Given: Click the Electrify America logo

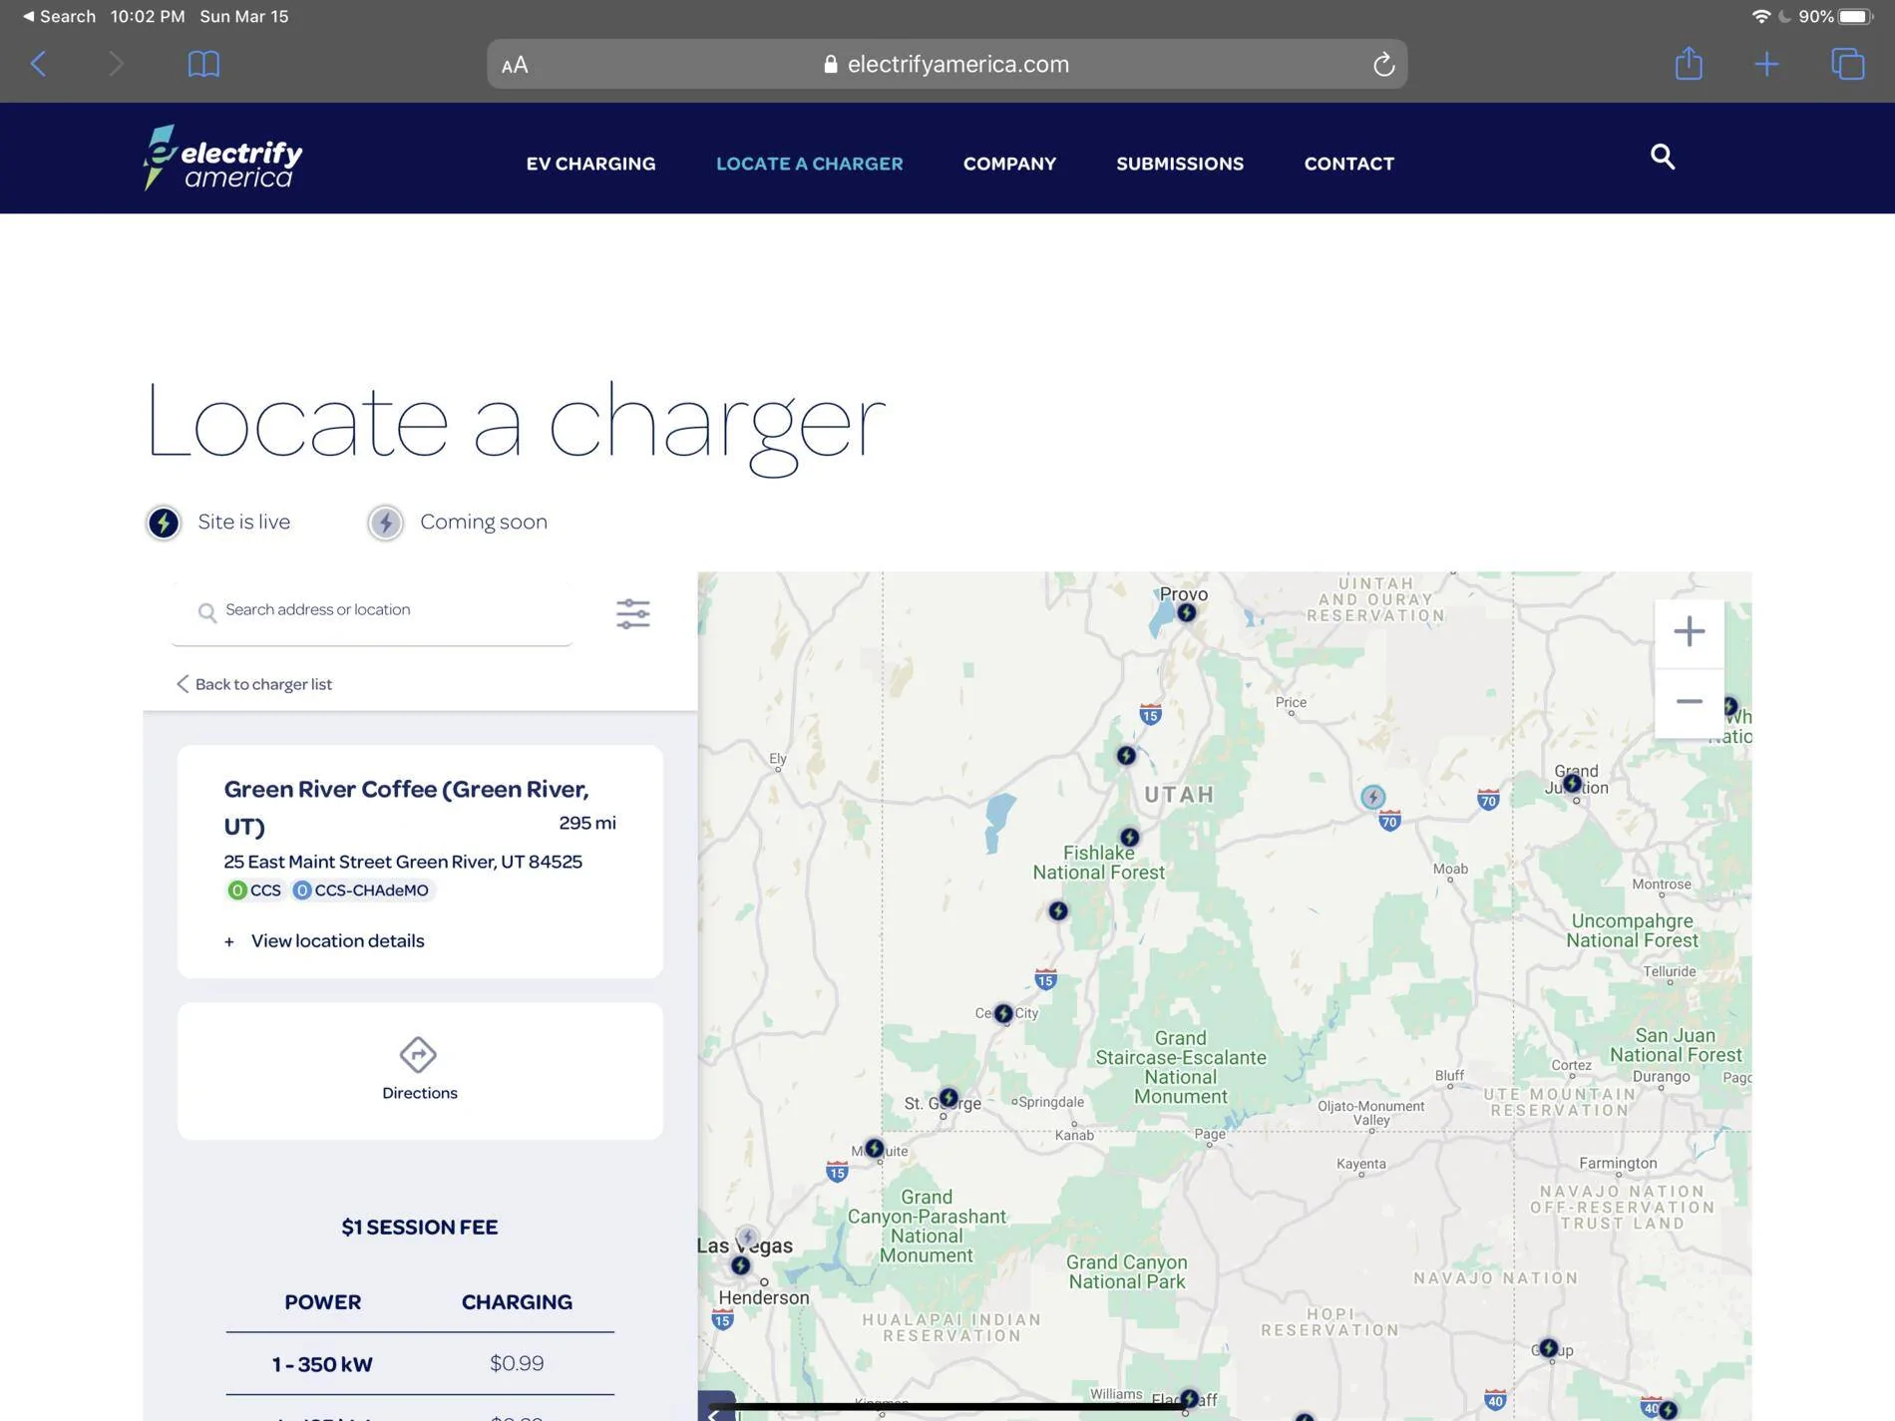Looking at the screenshot, I should [222, 158].
